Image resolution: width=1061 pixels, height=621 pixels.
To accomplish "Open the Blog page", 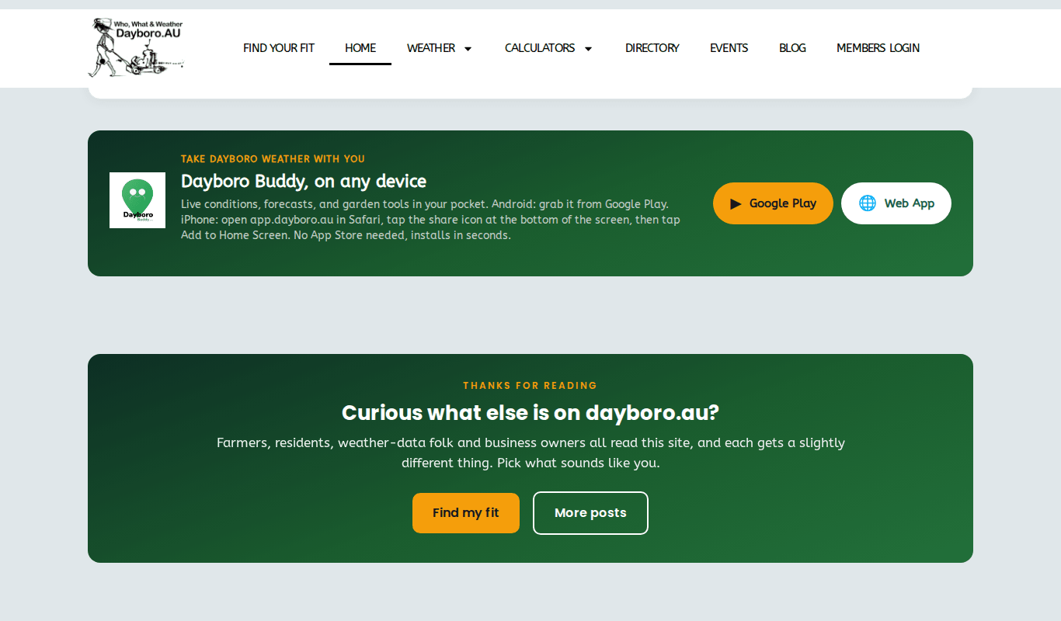I will [792, 48].
